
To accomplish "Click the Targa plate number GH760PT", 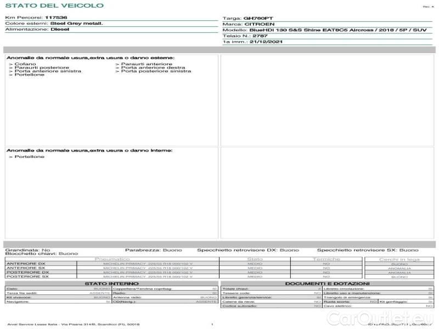I will pyautogui.click(x=262, y=18).
